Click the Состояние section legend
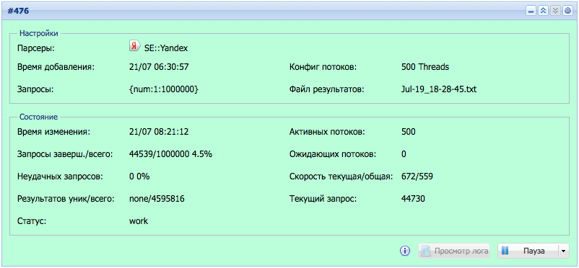 click(38, 117)
